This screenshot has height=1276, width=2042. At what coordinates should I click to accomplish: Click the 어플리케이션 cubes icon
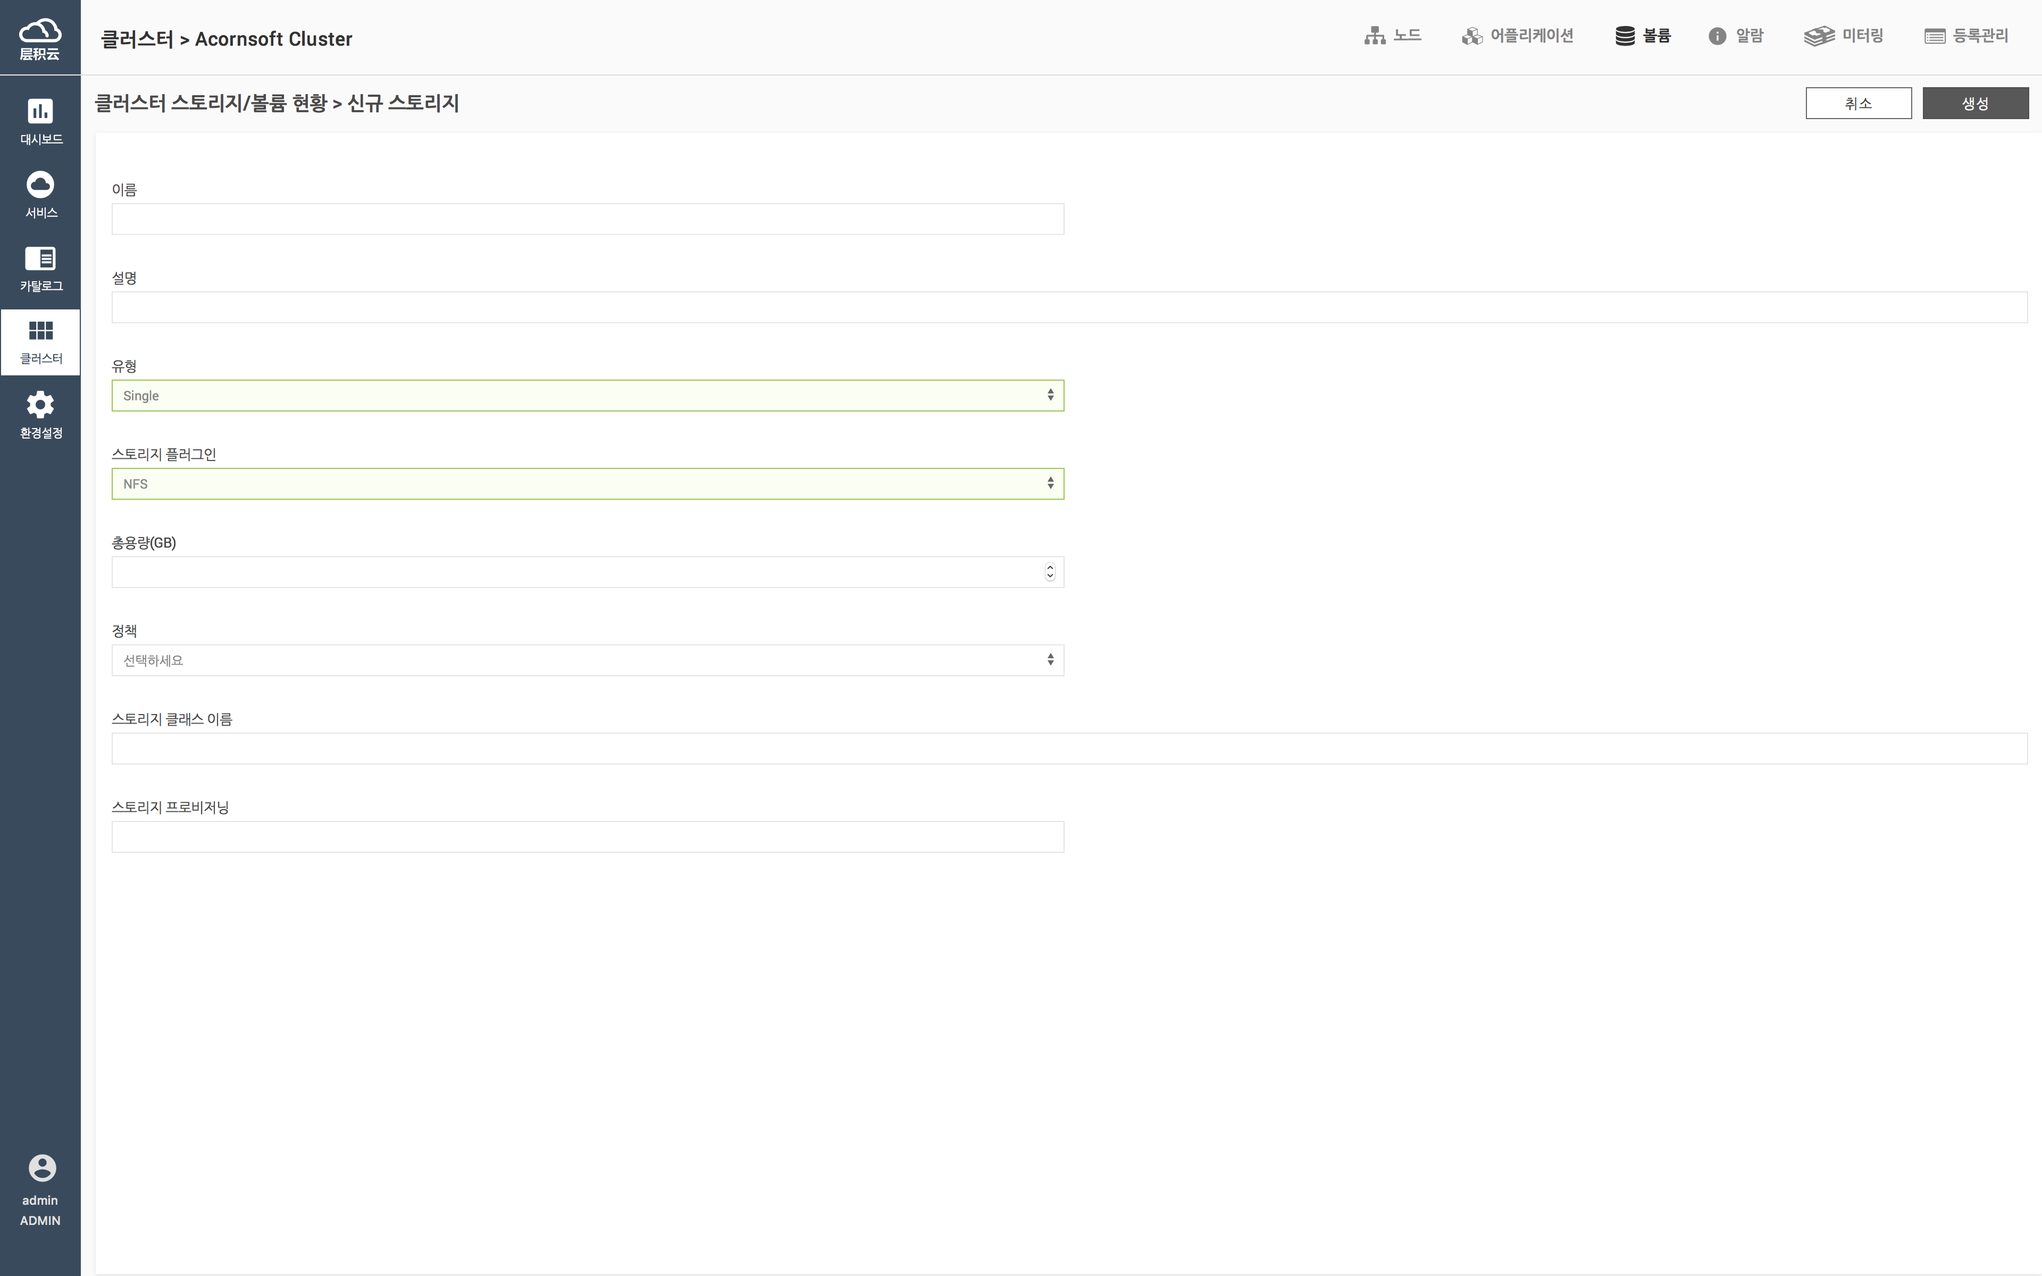[1472, 36]
